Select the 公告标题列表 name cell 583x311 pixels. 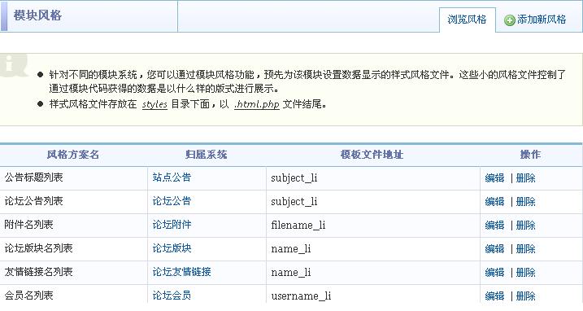(74, 178)
